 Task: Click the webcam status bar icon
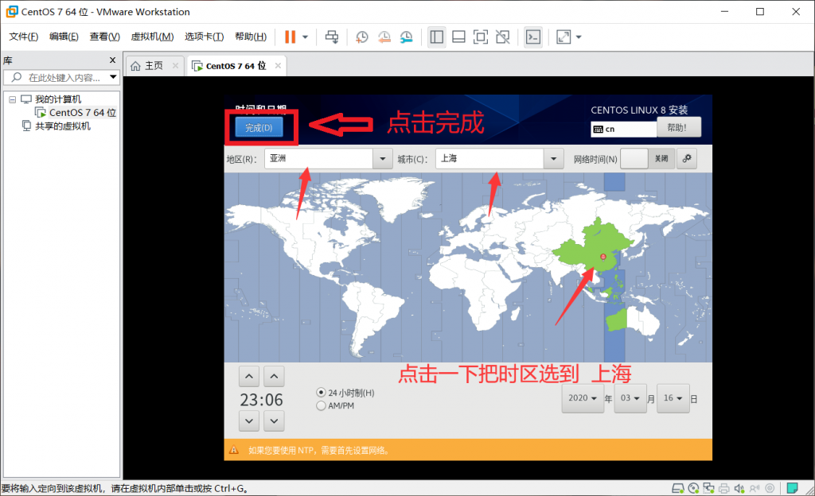[x=770, y=488]
